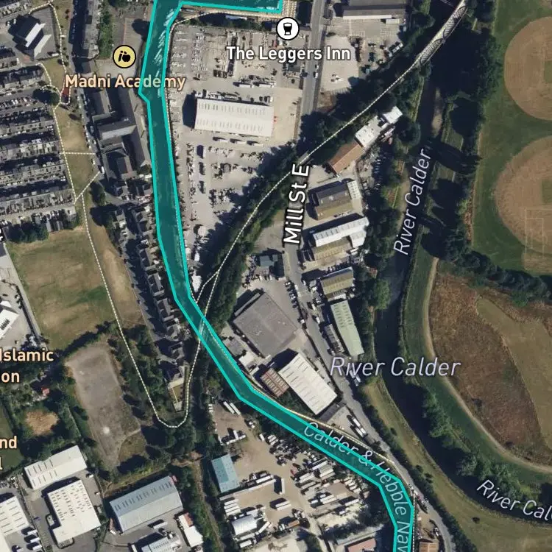Image resolution: width=552 pixels, height=552 pixels.
Task: Click the Islamic place label at left edge
Action: [x=26, y=355]
